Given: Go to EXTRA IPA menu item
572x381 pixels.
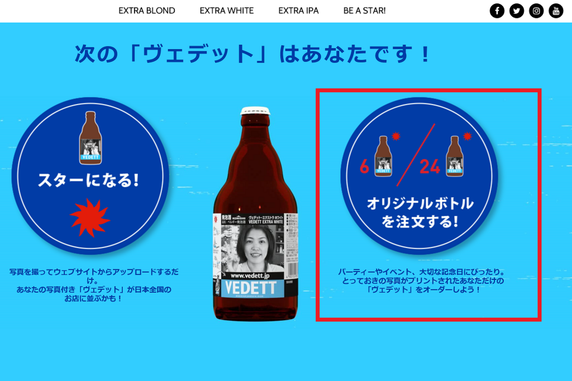Looking at the screenshot, I should [x=298, y=11].
